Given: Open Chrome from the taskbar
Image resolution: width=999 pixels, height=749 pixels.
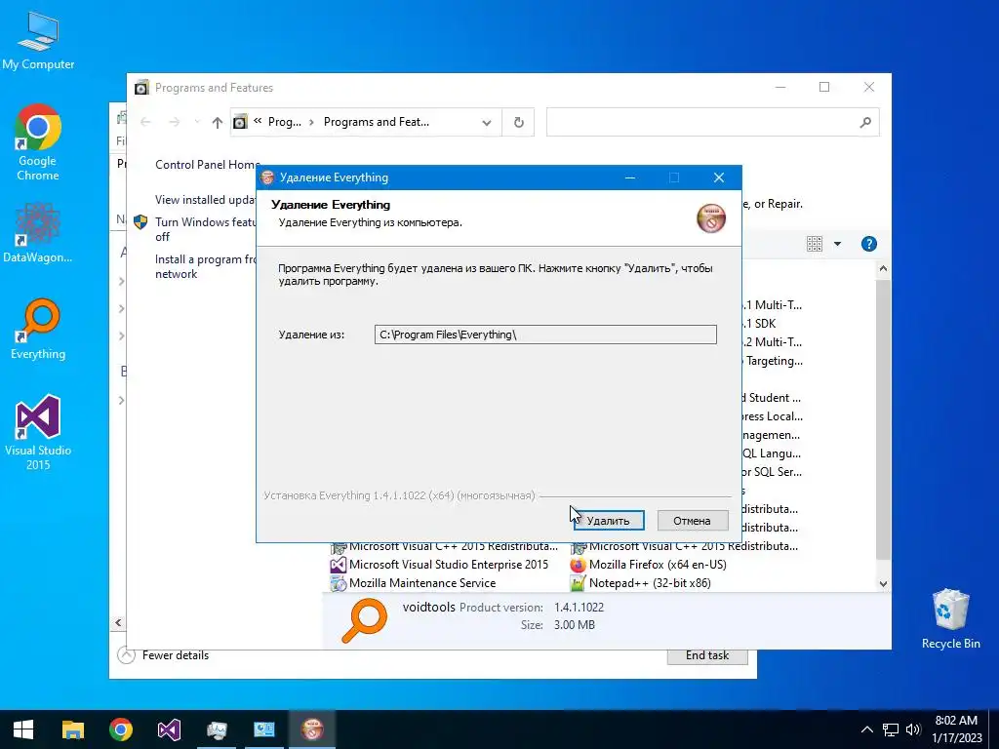Looking at the screenshot, I should pos(120,729).
